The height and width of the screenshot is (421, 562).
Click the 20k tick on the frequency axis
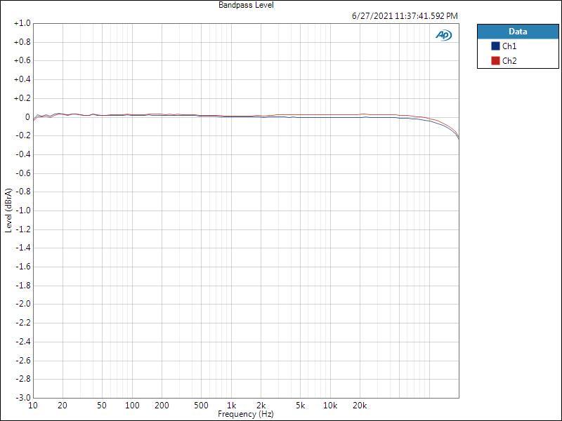pyautogui.click(x=360, y=406)
